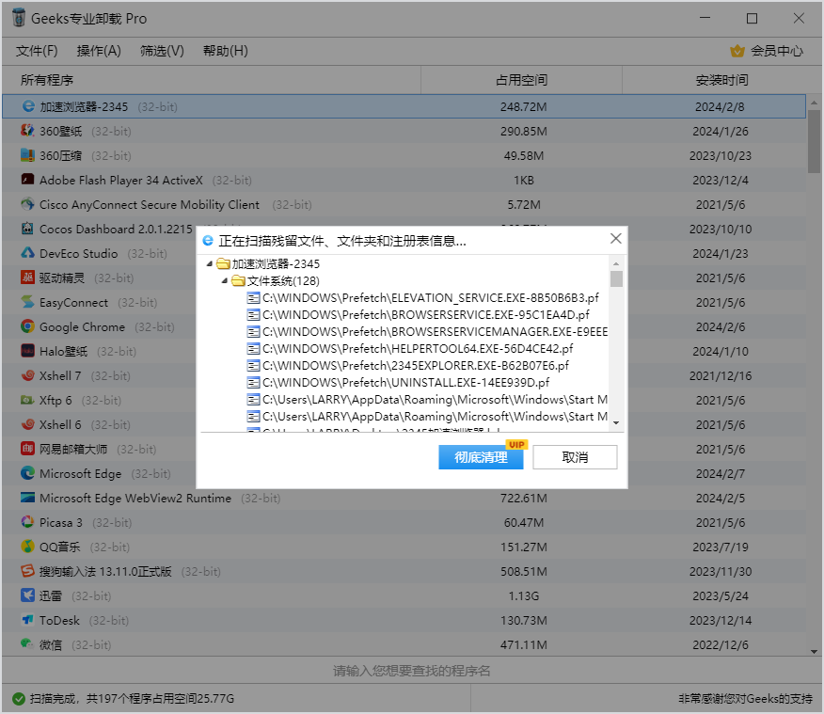The width and height of the screenshot is (824, 714).
Task: Close the residual scan dialog
Action: [616, 239]
